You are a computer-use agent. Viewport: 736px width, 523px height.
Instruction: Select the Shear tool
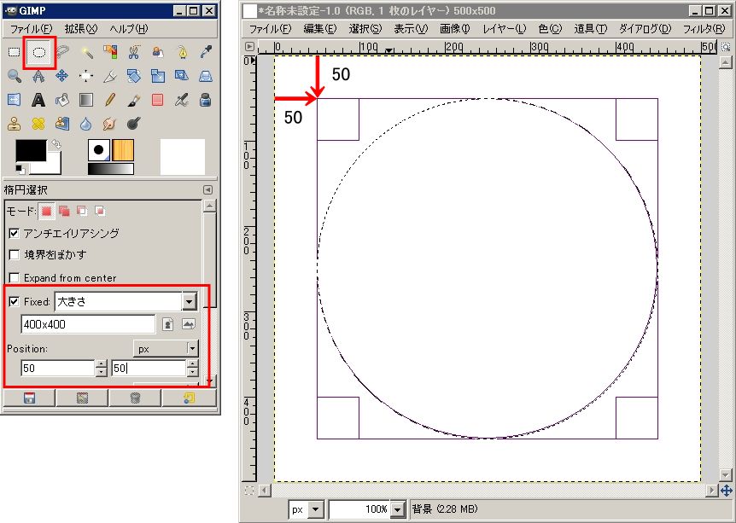coord(182,76)
